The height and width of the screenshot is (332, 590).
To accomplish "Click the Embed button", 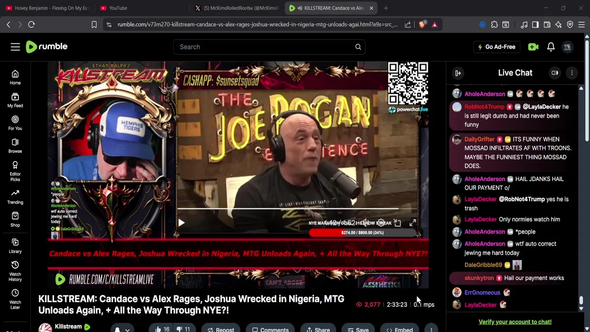I will coord(399,329).
